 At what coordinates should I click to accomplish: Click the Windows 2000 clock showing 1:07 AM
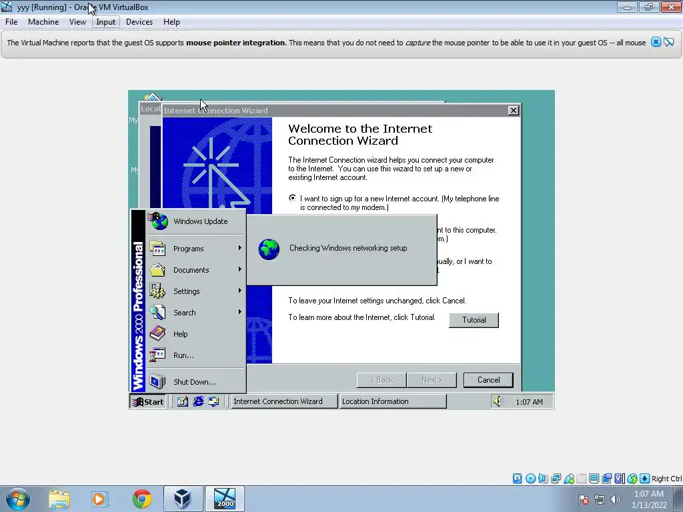pyautogui.click(x=529, y=402)
